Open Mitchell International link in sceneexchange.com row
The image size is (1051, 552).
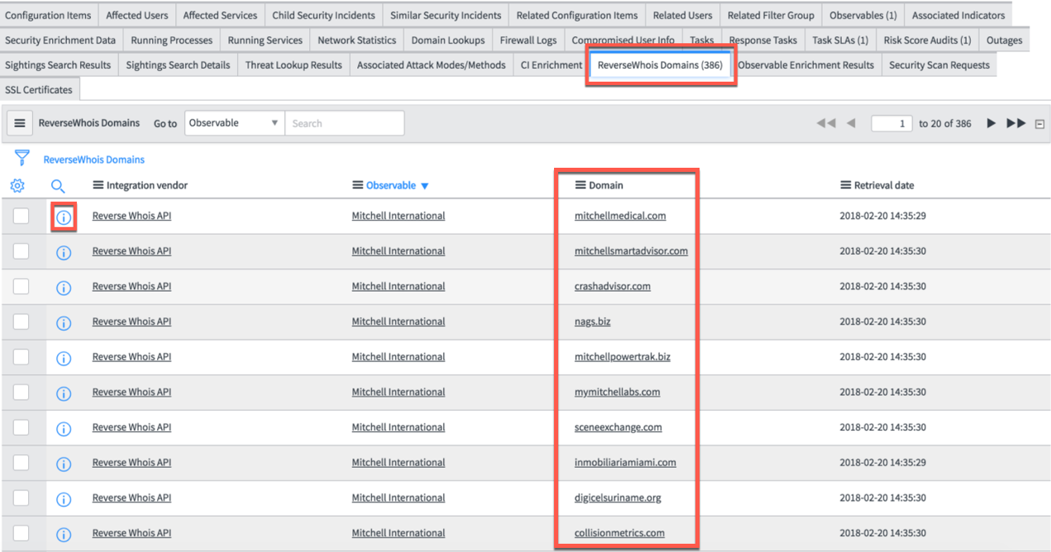click(x=399, y=427)
